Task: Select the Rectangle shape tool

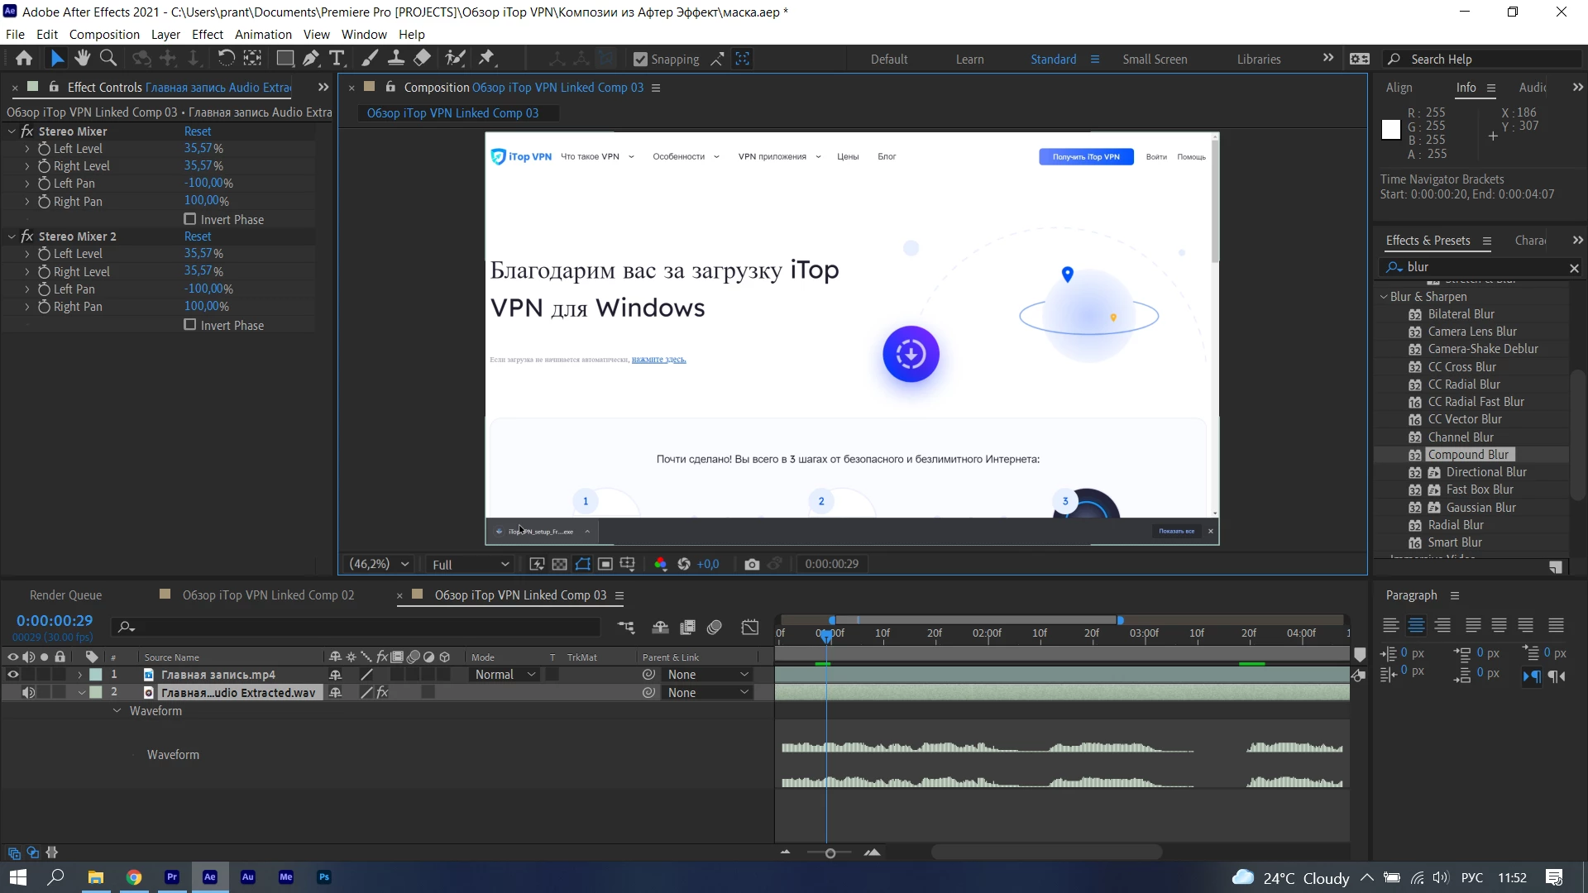Action: click(285, 59)
